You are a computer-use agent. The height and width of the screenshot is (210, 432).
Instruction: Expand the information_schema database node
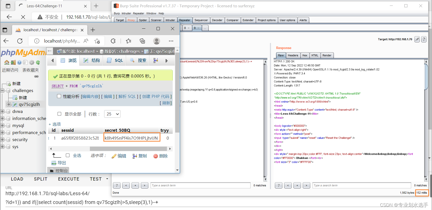pos(3,118)
